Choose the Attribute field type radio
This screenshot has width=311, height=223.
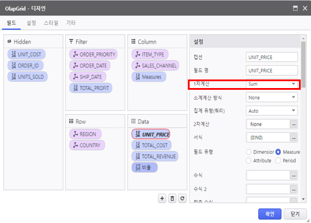[x=249, y=161]
